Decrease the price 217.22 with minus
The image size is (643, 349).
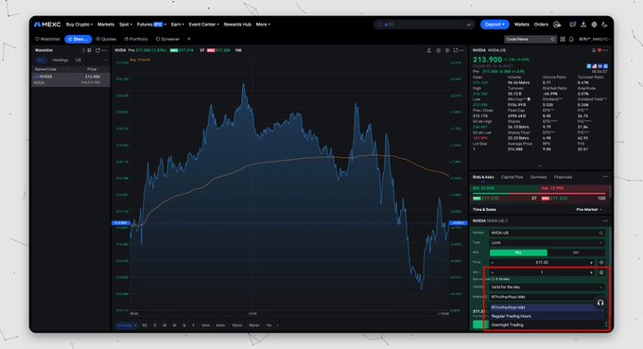coord(493,263)
